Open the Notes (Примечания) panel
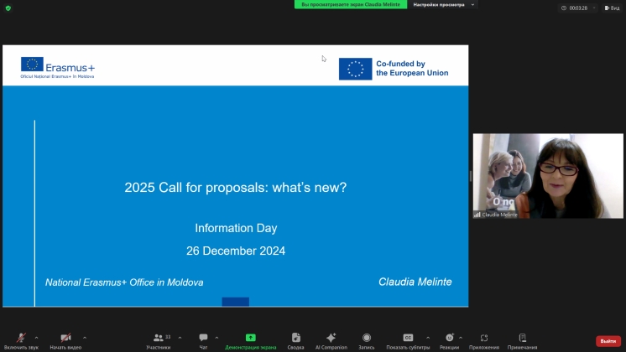The height and width of the screenshot is (352, 626). tap(522, 339)
